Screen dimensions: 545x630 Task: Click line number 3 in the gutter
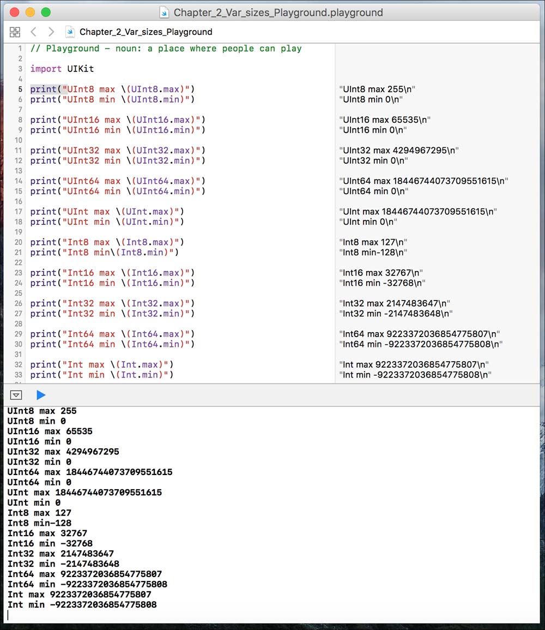pyautogui.click(x=20, y=69)
